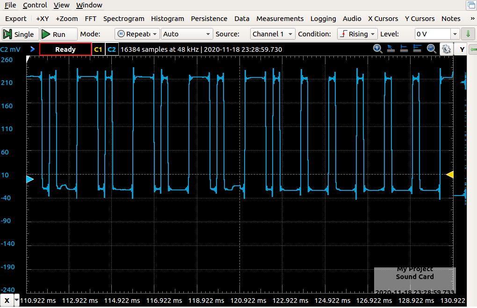Click the zoom 1:1 magnifier icon

377,49
